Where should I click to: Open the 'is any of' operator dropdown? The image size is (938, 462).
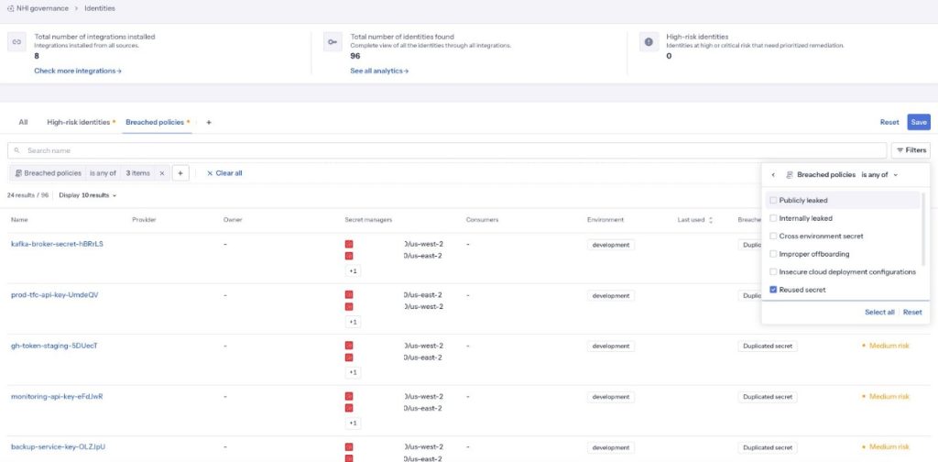879,175
